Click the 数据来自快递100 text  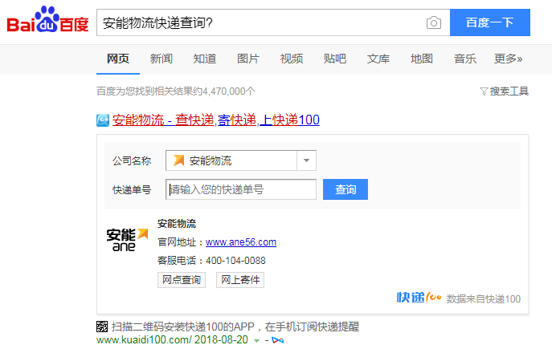click(484, 299)
